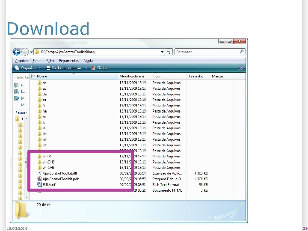This screenshot has height=231, width=308.
Task: Close the Explorer window
Action: click(240, 41)
